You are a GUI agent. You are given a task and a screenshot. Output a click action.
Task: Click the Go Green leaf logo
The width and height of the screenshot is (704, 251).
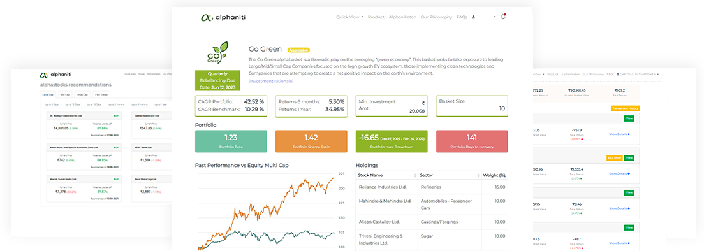(217, 53)
